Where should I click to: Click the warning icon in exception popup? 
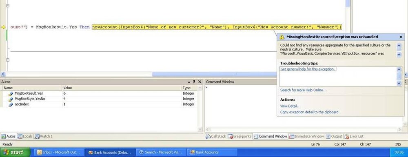click(x=282, y=37)
